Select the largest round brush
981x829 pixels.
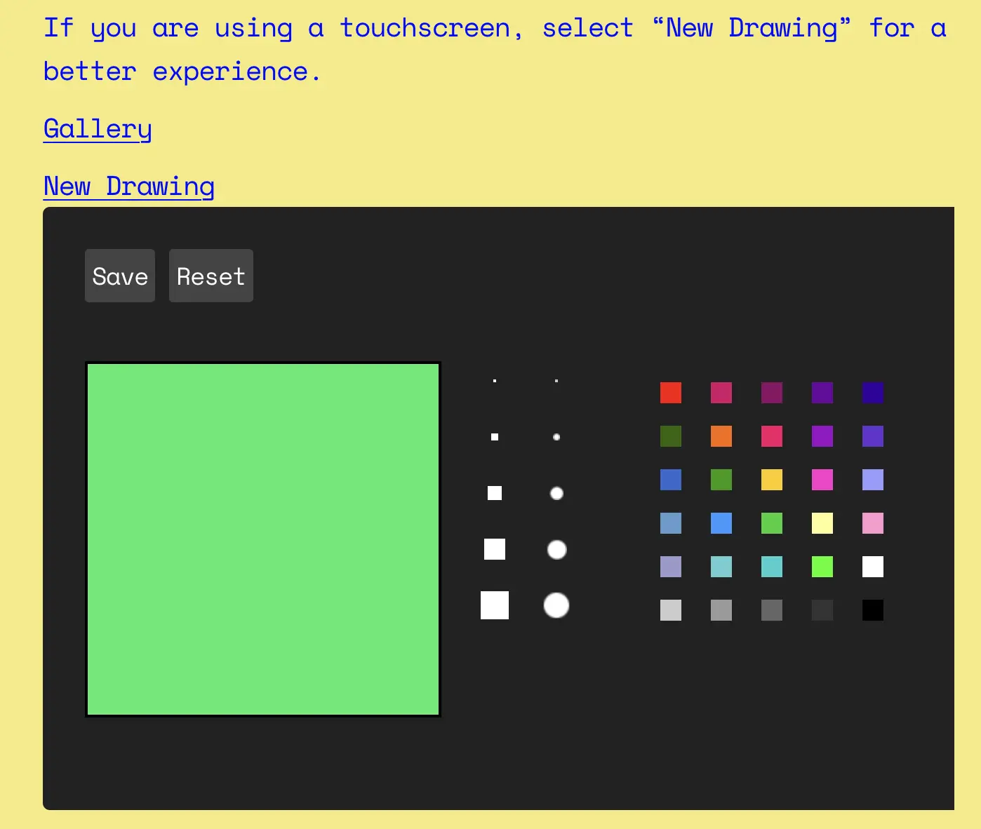pyautogui.click(x=556, y=605)
